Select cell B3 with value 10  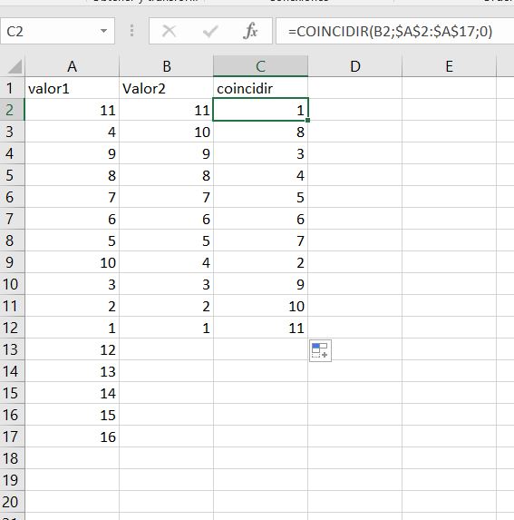(x=166, y=132)
